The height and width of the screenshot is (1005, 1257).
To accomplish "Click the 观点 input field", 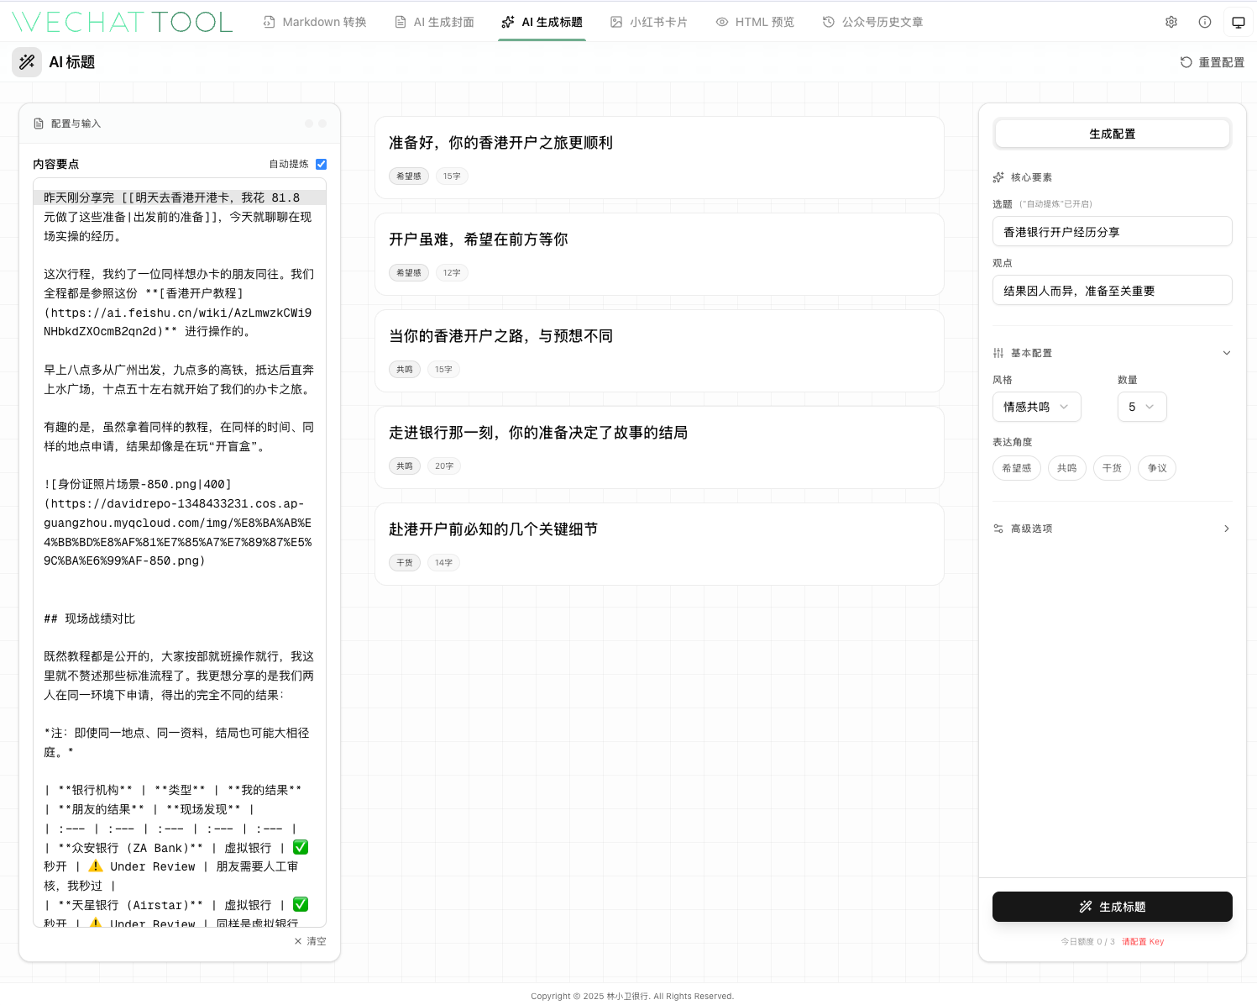I will coord(1112,291).
